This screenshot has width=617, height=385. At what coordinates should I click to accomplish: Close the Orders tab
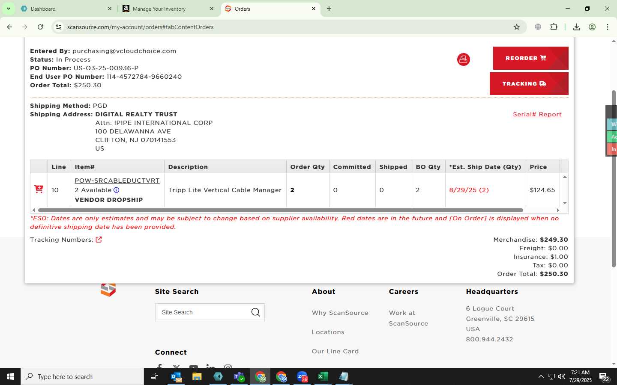tap(314, 9)
